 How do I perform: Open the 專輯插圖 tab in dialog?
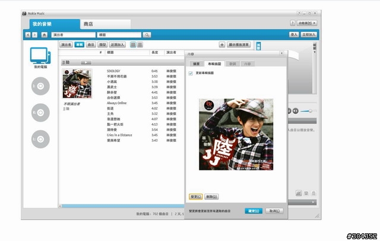pos(214,64)
